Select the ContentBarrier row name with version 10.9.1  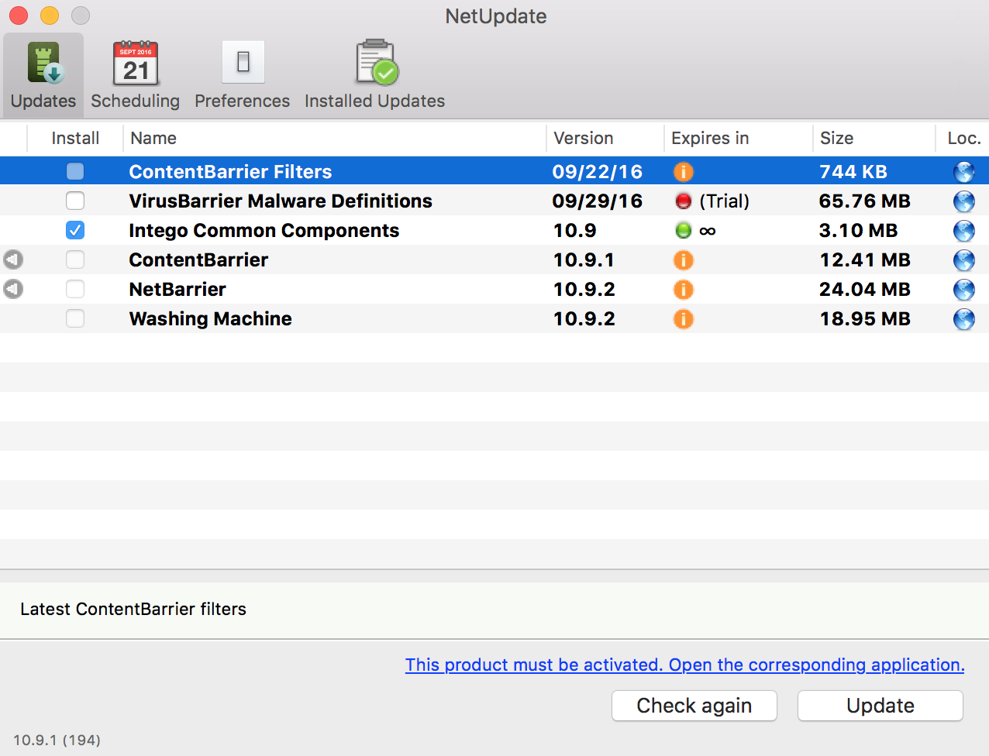click(x=198, y=259)
